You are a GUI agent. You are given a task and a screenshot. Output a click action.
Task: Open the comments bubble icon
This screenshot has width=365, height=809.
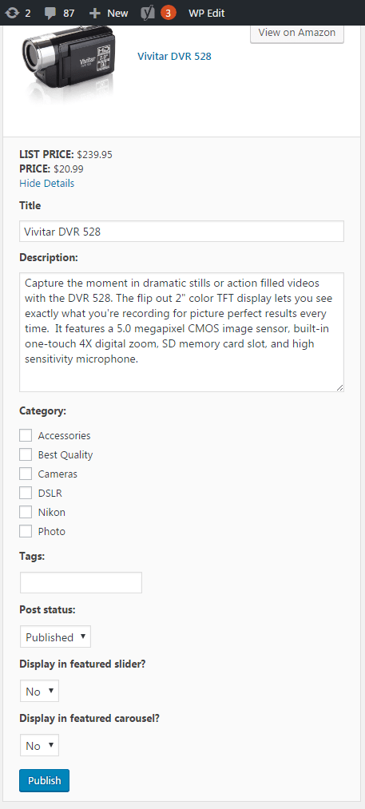(50, 13)
